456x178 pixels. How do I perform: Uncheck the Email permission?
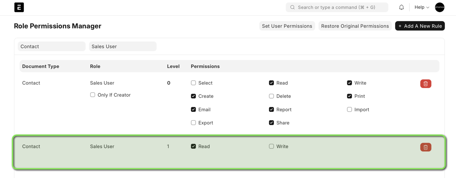(194, 109)
